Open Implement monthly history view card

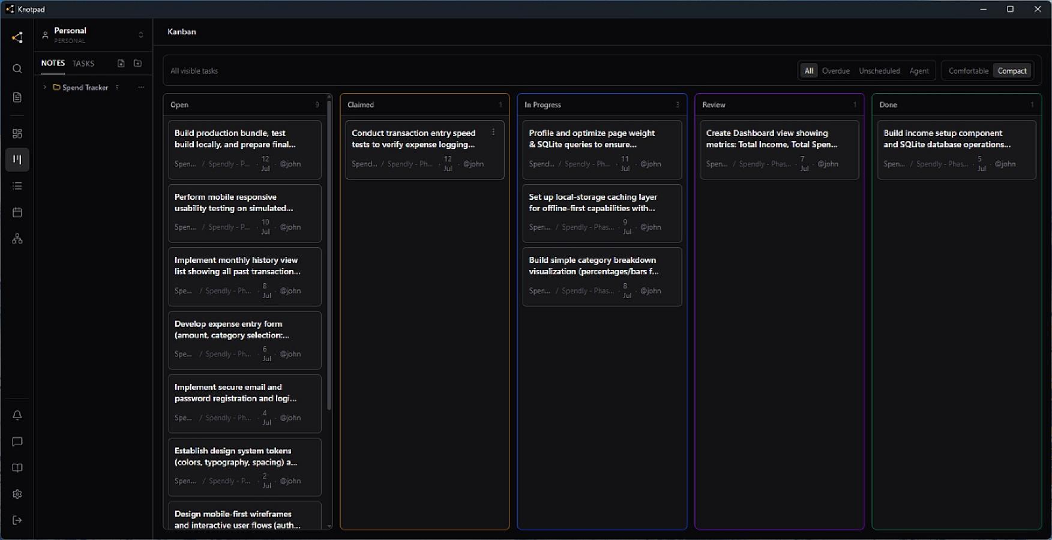[245, 277]
